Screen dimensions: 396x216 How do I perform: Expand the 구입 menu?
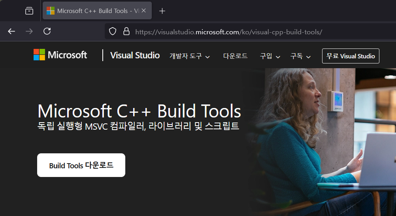tap(270, 56)
